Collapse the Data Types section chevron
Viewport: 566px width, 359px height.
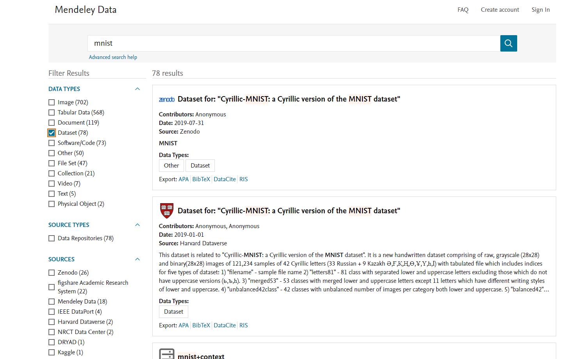click(137, 89)
